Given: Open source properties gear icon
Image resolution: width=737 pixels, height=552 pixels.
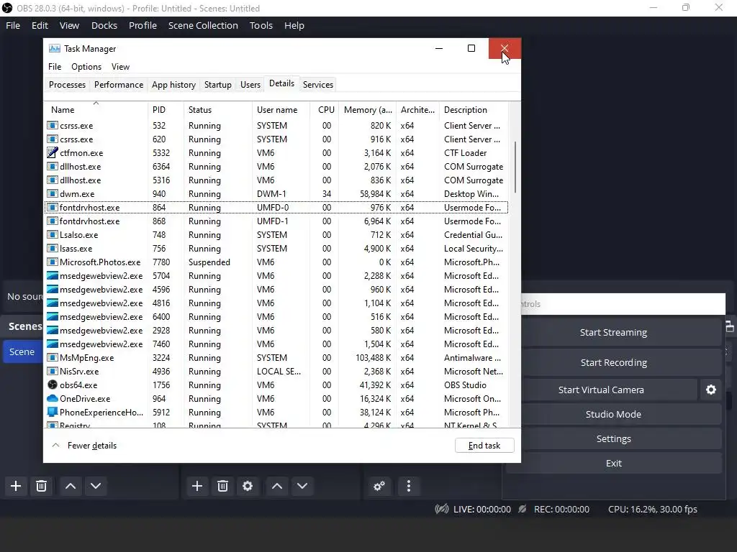Looking at the screenshot, I should click(248, 486).
